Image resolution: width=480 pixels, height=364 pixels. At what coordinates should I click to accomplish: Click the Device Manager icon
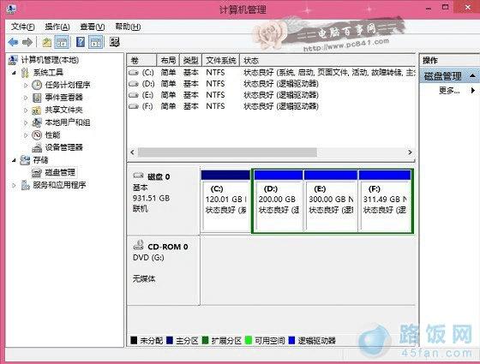(x=37, y=147)
